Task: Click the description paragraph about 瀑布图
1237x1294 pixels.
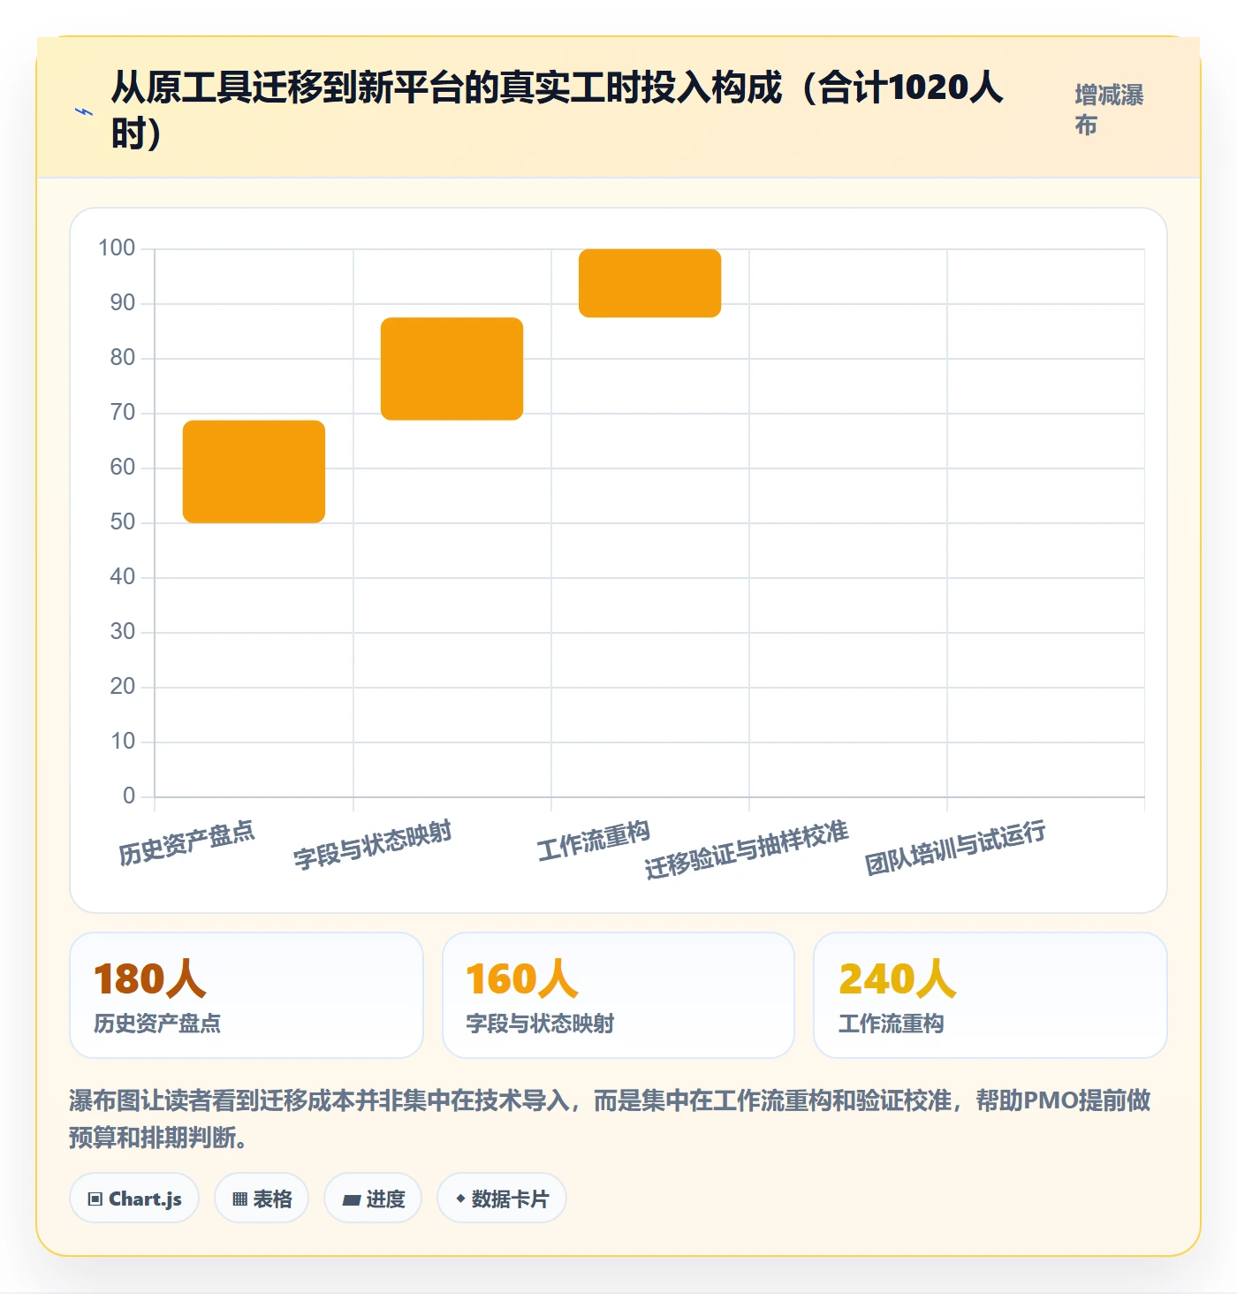Action: coord(610,1119)
